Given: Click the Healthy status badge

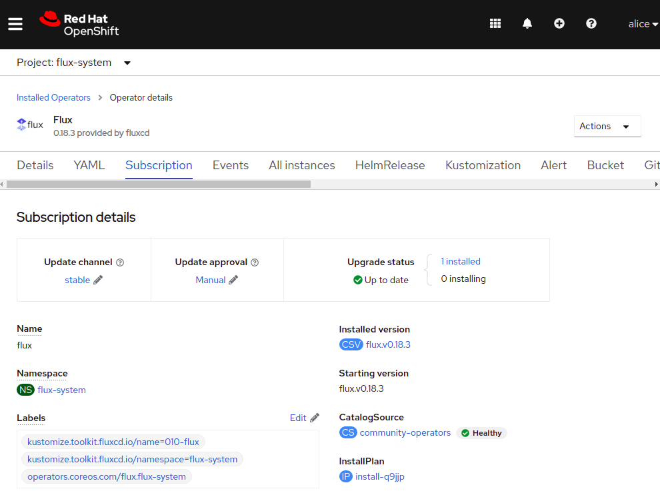Looking at the screenshot, I should [x=481, y=433].
